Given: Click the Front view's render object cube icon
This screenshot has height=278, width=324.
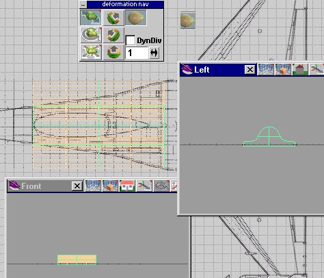Looking at the screenshot, I should pyautogui.click(x=110, y=186).
